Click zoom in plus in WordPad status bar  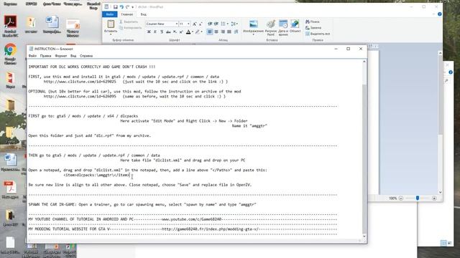click(434, 199)
